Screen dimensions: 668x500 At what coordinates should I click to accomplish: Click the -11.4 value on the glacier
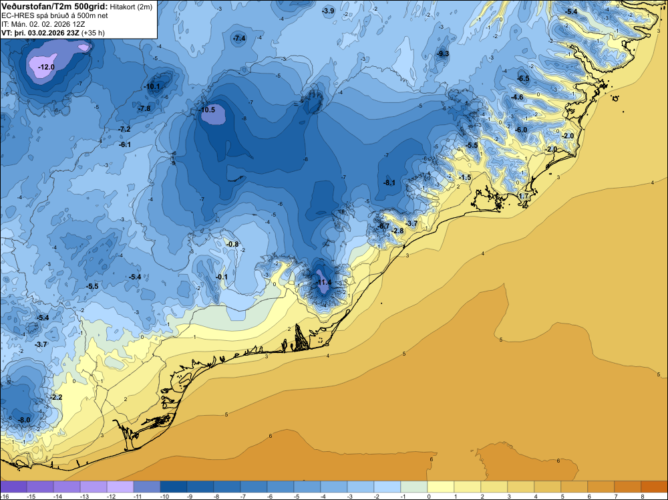[x=323, y=282]
